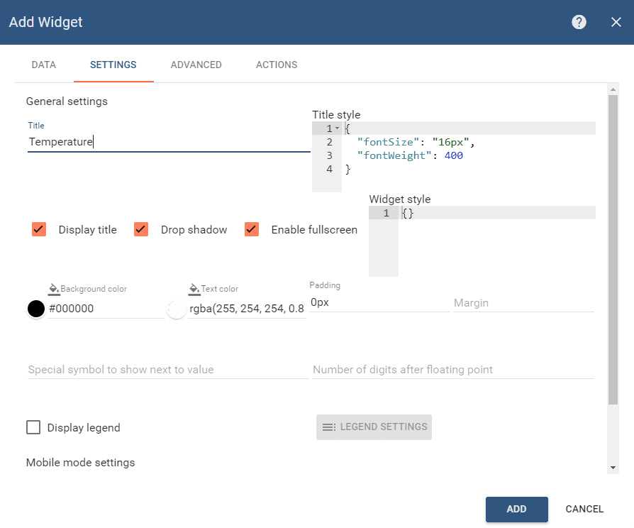Open the DATA tab
This screenshot has height=528, width=634.
click(x=43, y=65)
